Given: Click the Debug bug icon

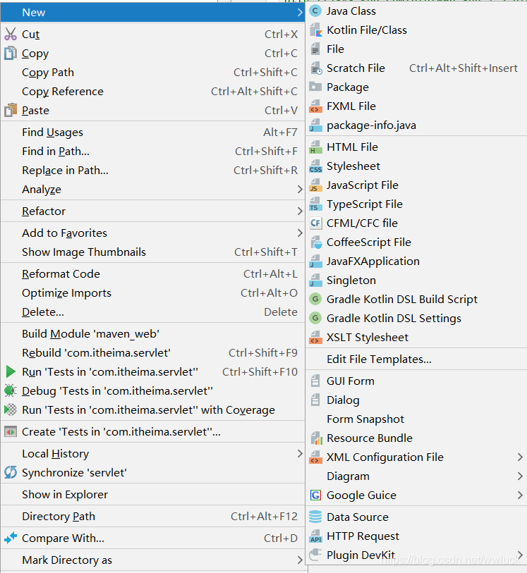Looking at the screenshot, I should click(x=11, y=390).
